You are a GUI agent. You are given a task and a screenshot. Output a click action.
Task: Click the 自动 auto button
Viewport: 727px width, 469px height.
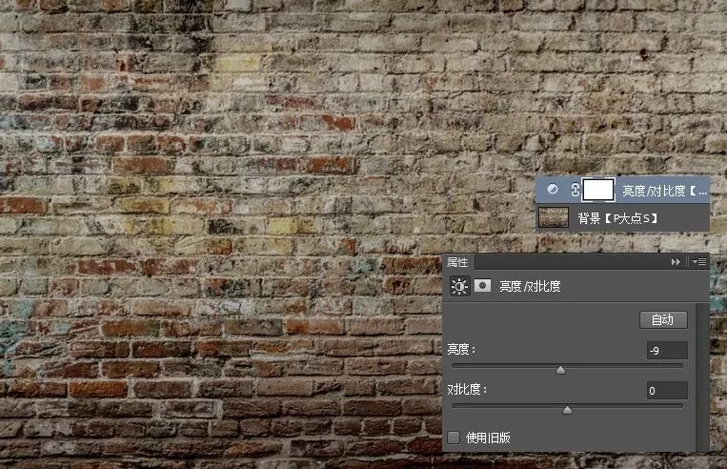coord(663,320)
